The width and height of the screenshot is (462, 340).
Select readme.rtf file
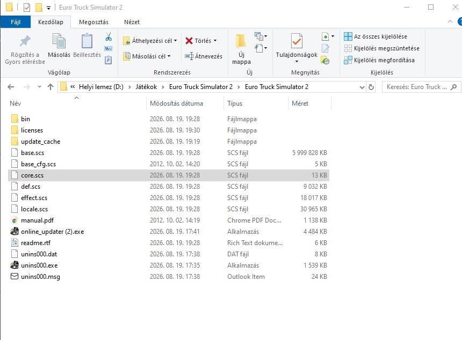point(169,242)
